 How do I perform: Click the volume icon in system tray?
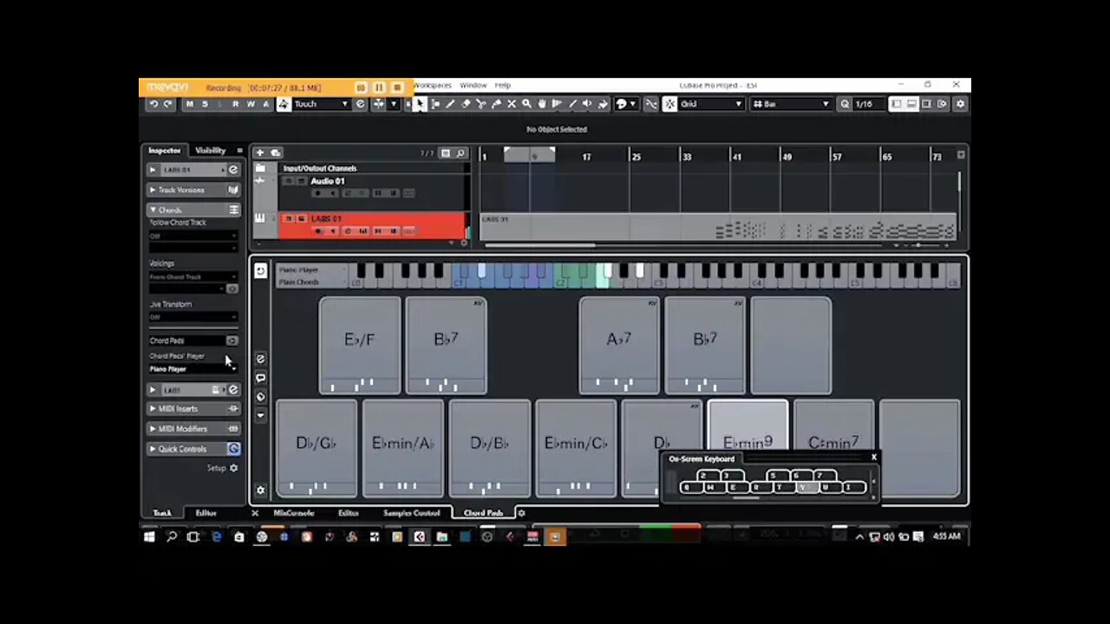coord(889,537)
